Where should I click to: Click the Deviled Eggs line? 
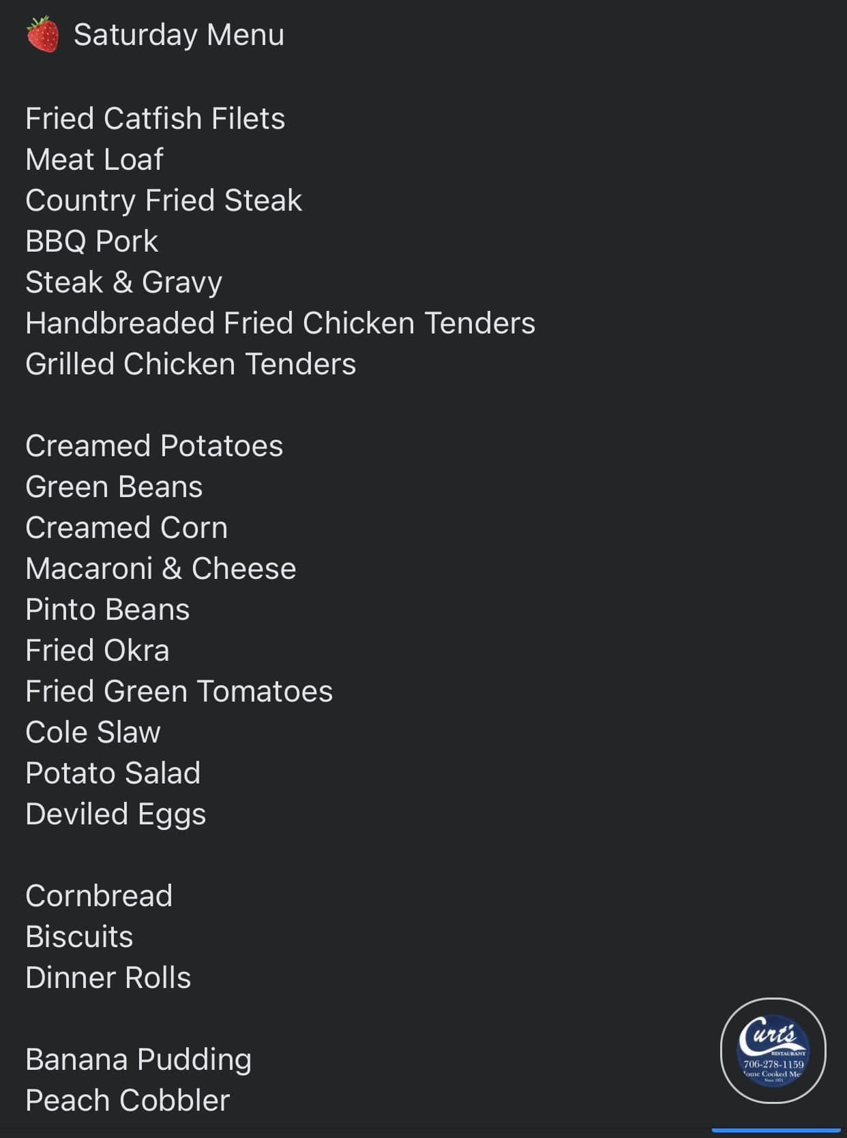click(115, 814)
